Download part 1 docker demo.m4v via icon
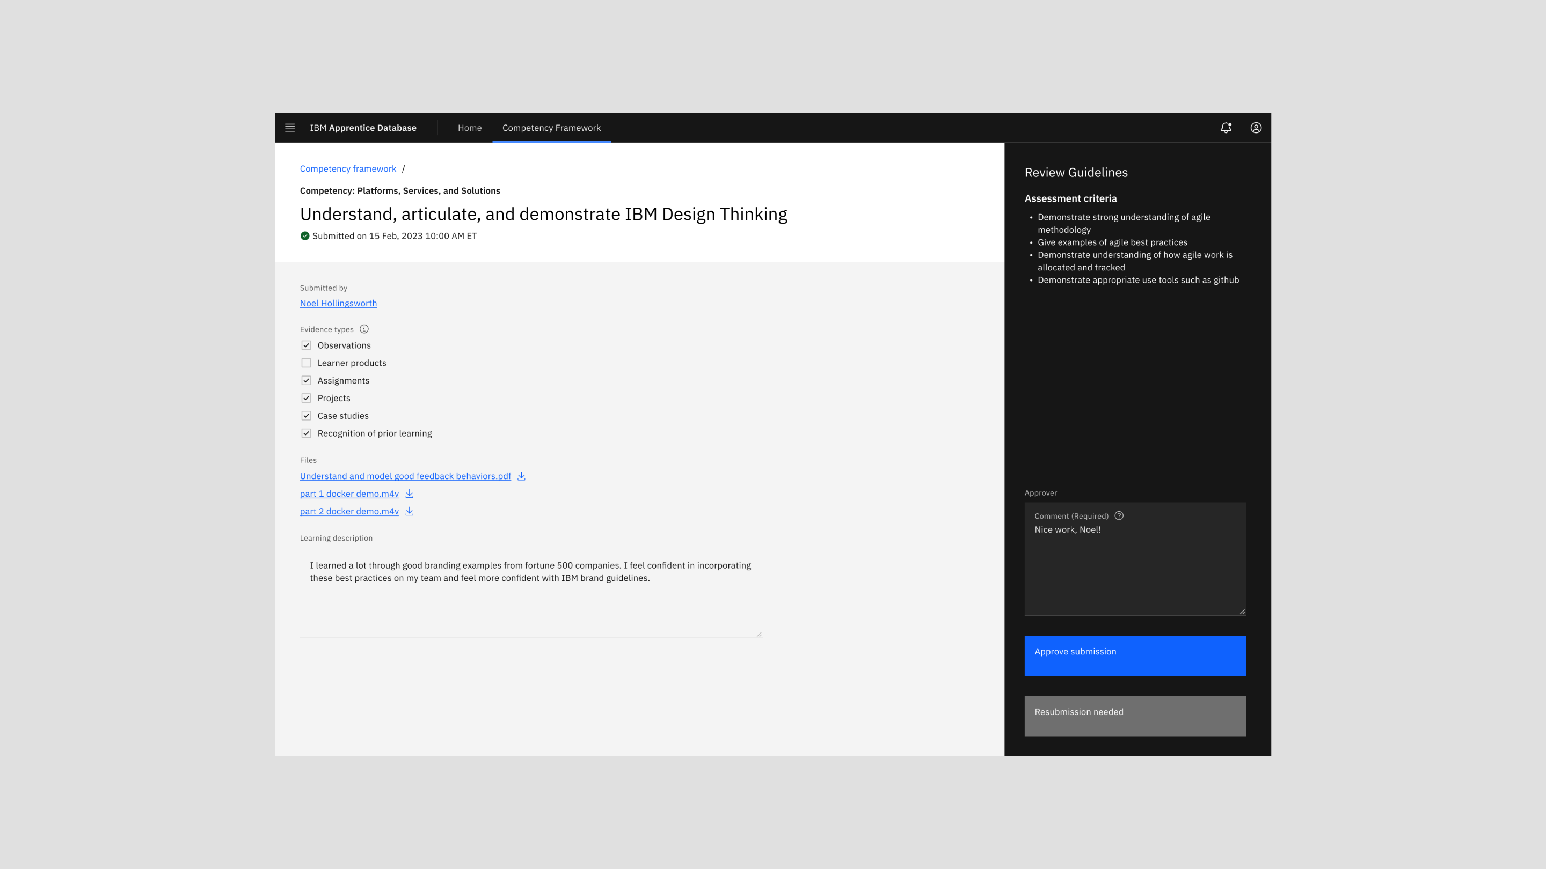Image resolution: width=1546 pixels, height=869 pixels. 409,494
